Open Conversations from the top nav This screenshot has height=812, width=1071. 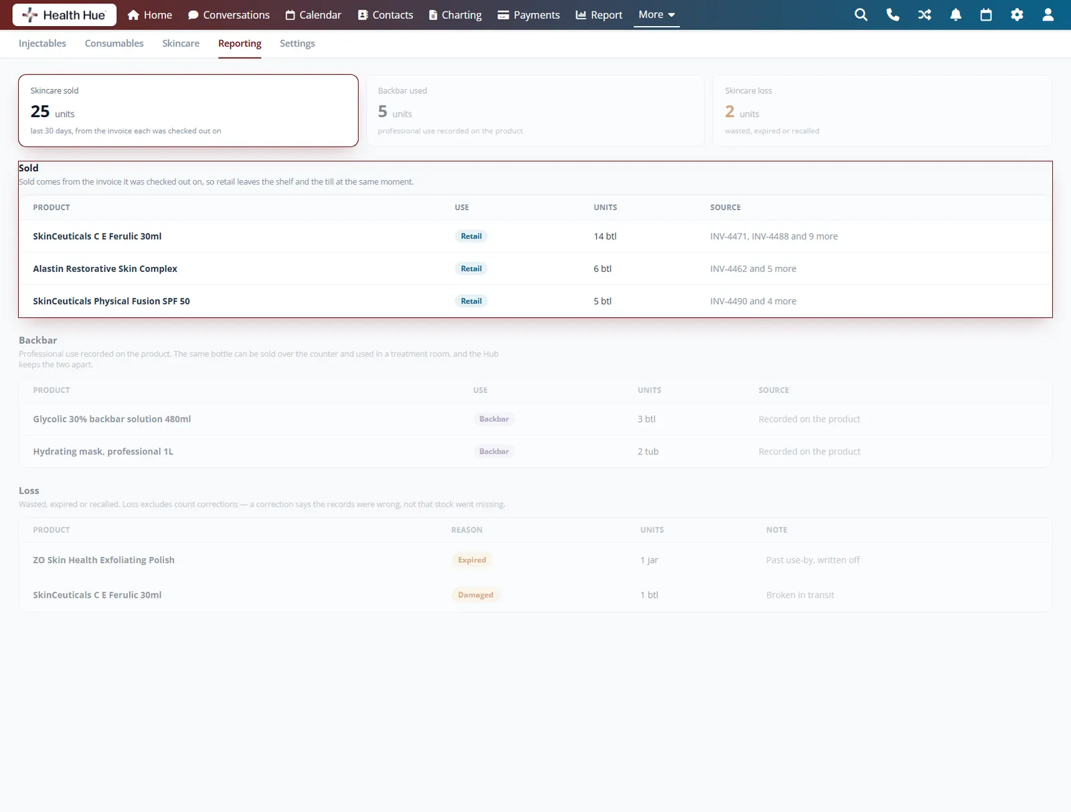[x=229, y=15]
